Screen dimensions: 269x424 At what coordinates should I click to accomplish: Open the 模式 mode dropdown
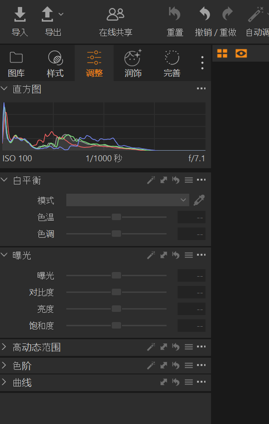coord(128,200)
